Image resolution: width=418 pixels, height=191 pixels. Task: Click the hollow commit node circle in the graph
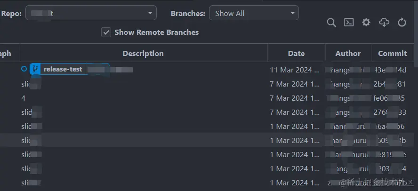coord(24,69)
